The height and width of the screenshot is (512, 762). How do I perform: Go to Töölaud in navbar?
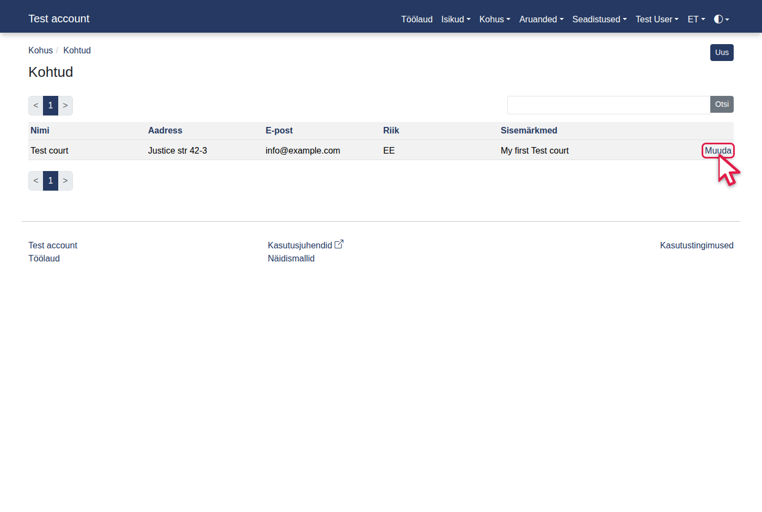coord(417,19)
